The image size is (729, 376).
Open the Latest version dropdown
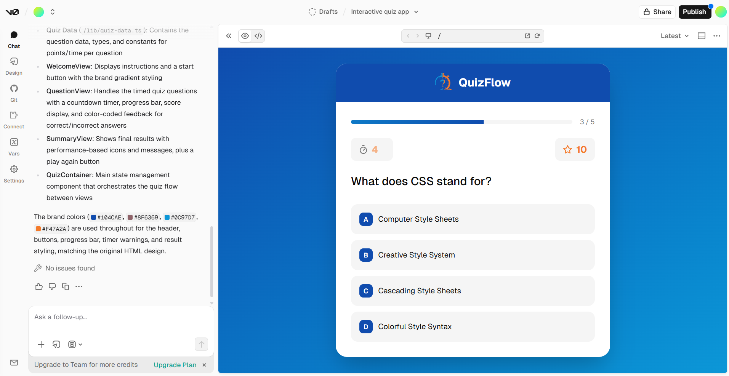coord(674,36)
